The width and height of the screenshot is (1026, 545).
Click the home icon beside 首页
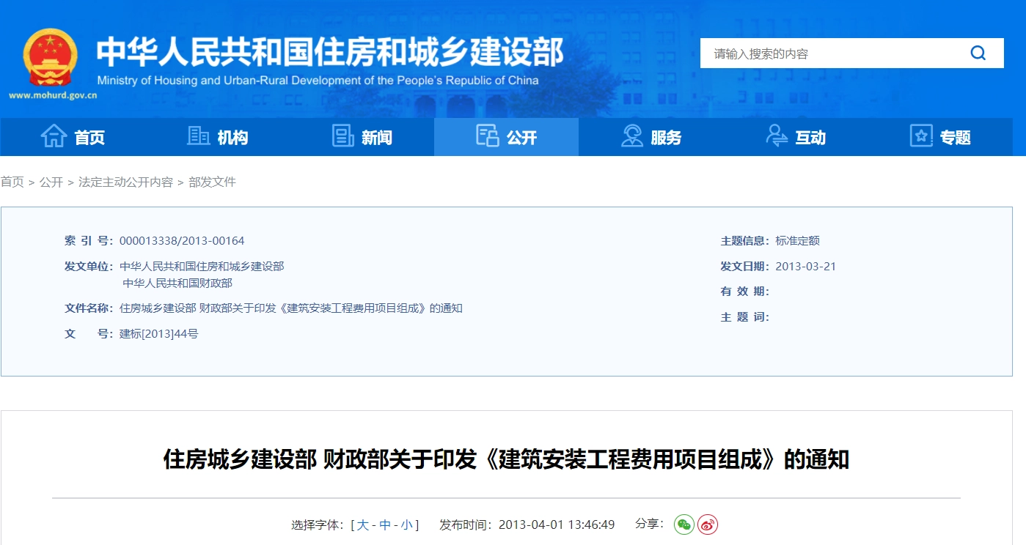pyautogui.click(x=55, y=136)
